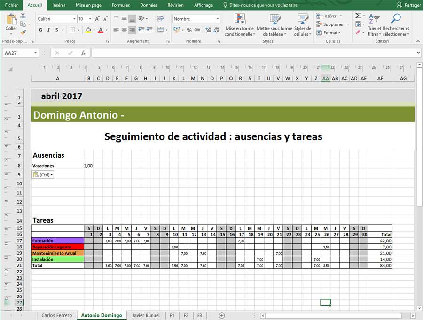Open the Nombre number format dropdown
The height and width of the screenshot is (320, 423).
tap(218, 19)
